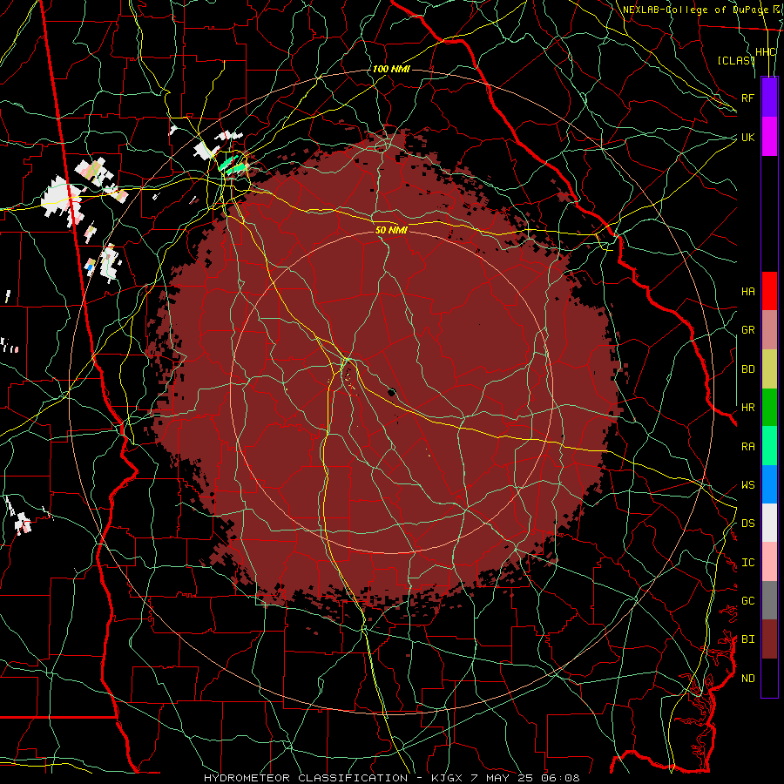
Task: Click the brown BI legend swatch
Action: click(769, 639)
